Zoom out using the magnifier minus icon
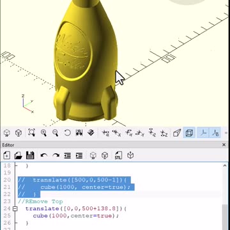The image size is (230, 230). click(x=56, y=133)
